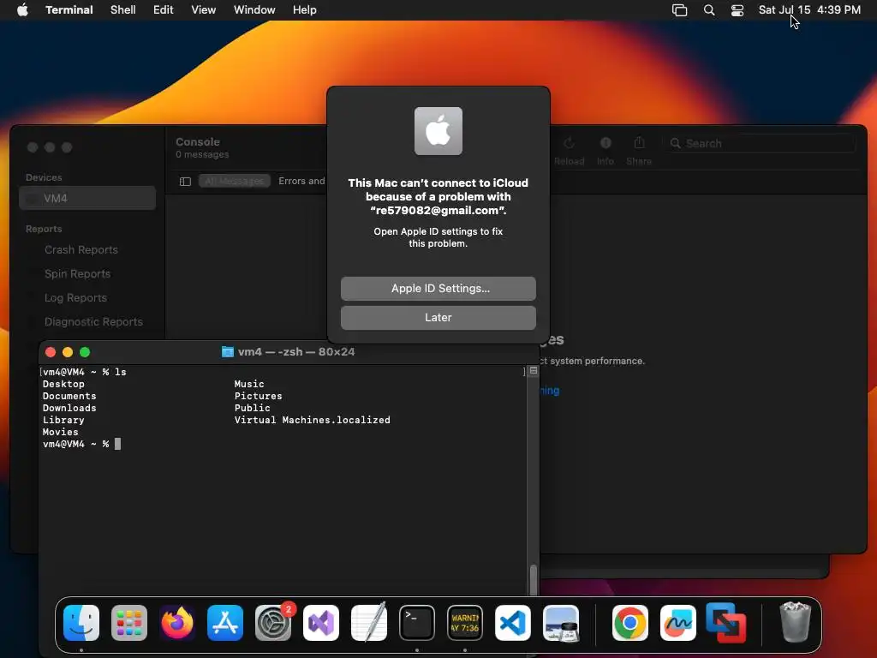Click 'Pictures' in Terminal output
The image size is (877, 658).
click(258, 396)
